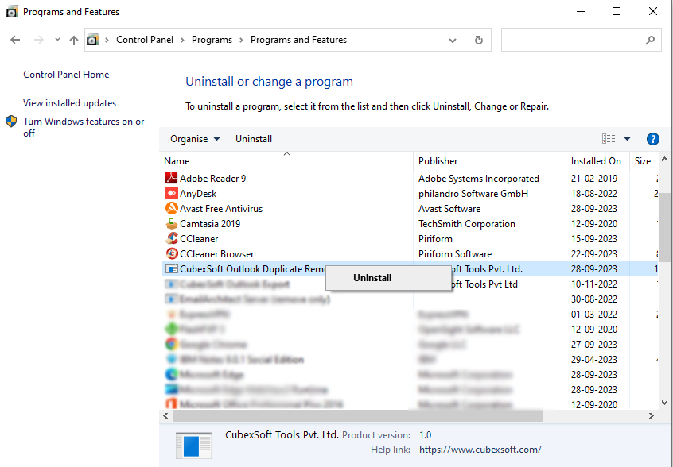Open the Organise dropdown menu

(194, 139)
